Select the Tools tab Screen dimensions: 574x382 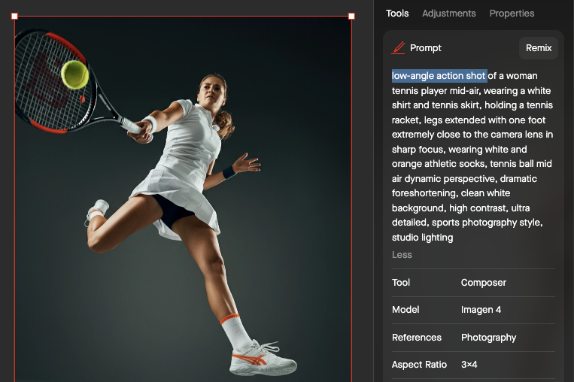(397, 14)
